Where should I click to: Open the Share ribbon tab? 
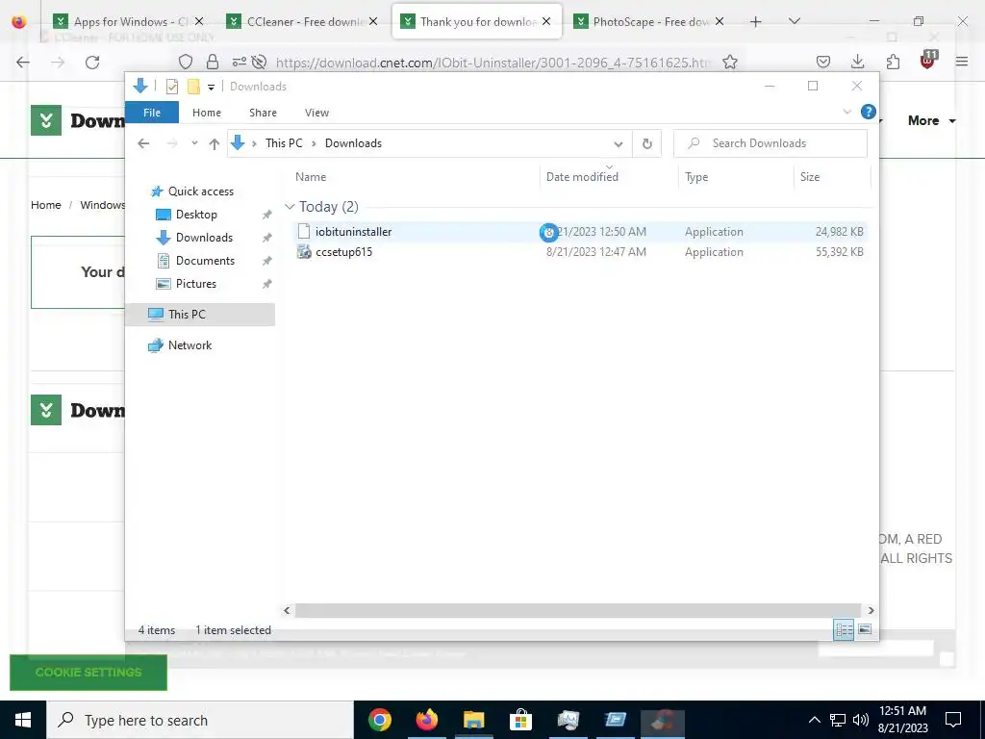point(263,113)
